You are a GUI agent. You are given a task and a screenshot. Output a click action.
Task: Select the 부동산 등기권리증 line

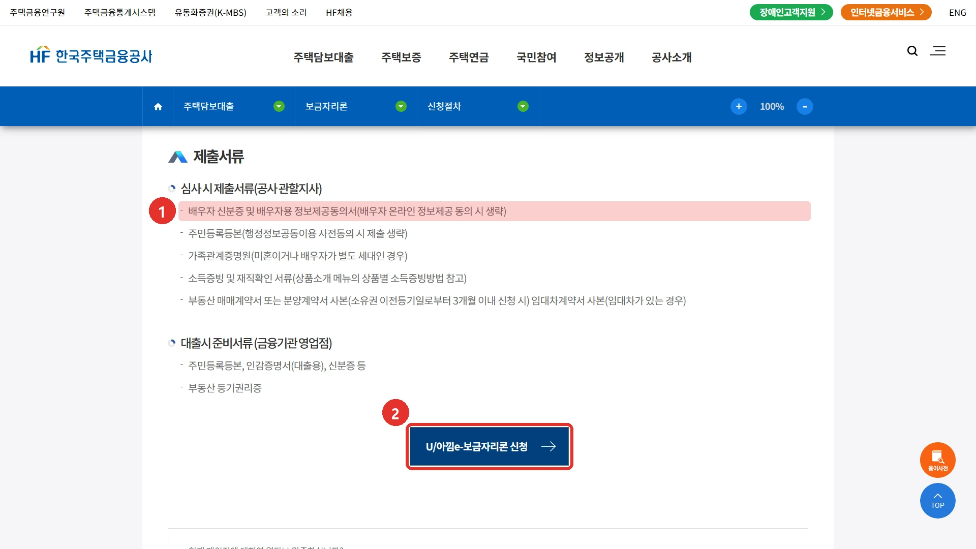(x=225, y=388)
